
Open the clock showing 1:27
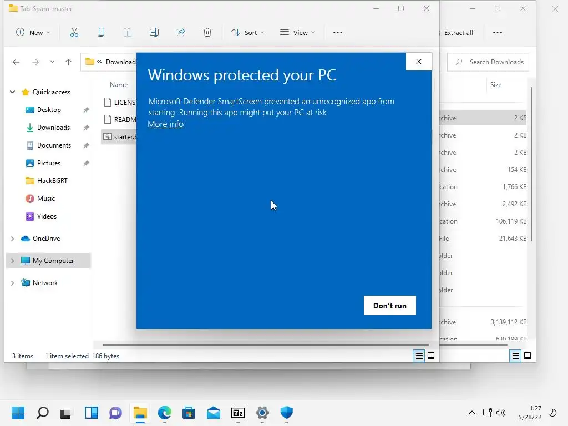point(530,413)
